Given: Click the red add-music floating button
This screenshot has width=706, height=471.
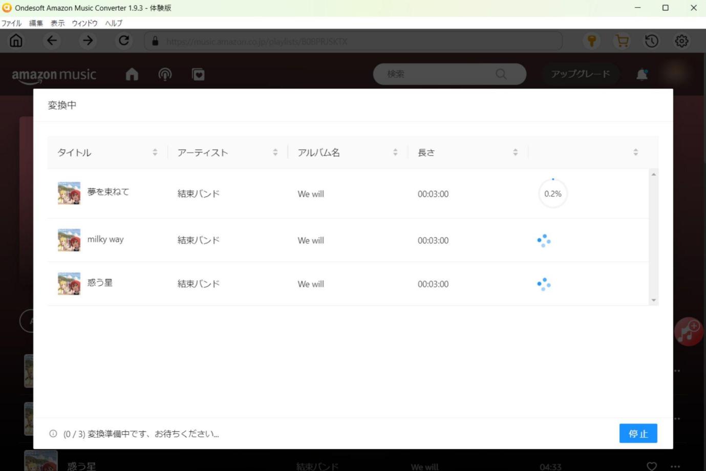Looking at the screenshot, I should [x=689, y=331].
